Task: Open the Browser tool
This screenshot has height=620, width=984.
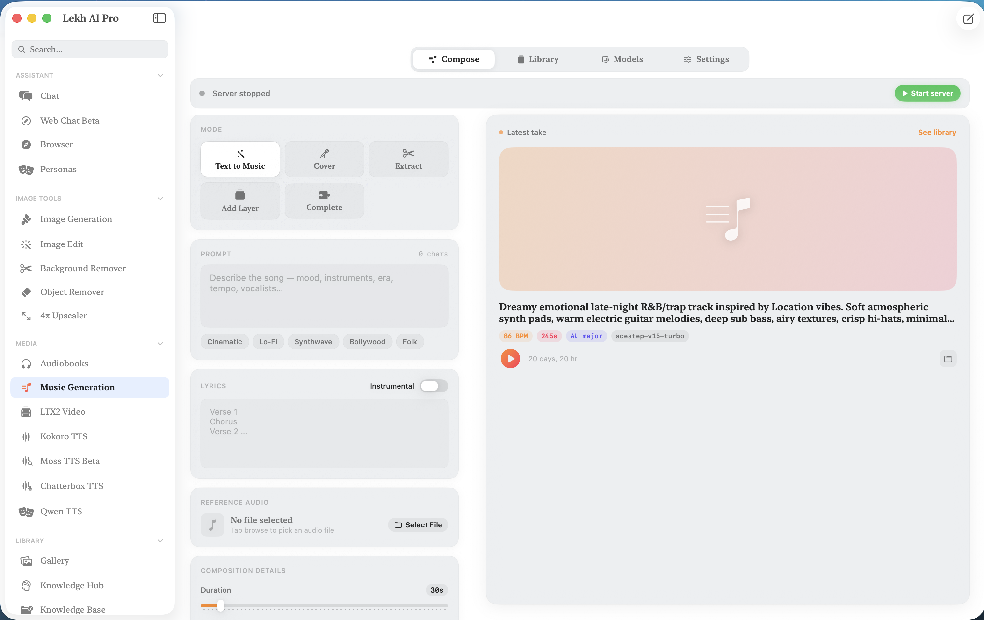Action: coord(90,144)
